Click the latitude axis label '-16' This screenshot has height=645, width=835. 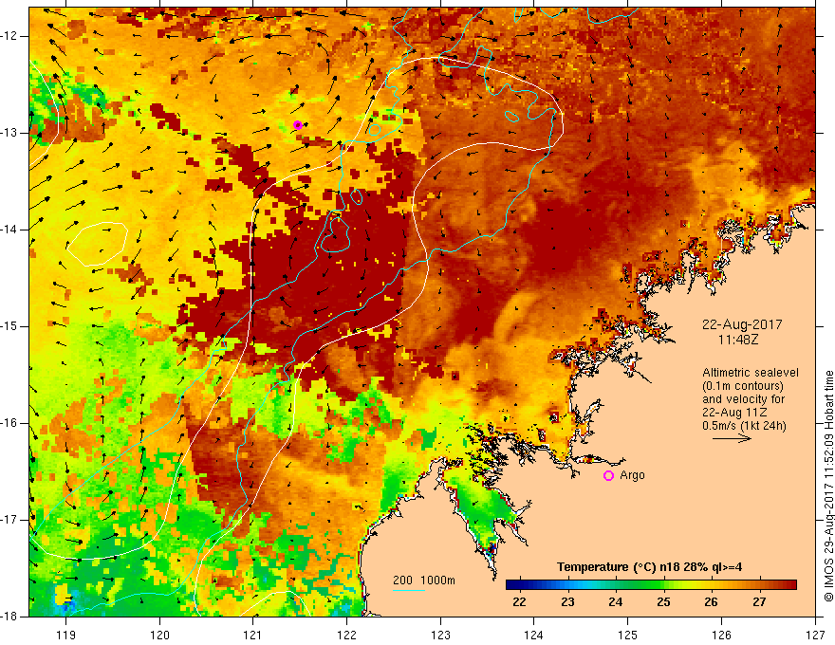pos(9,423)
